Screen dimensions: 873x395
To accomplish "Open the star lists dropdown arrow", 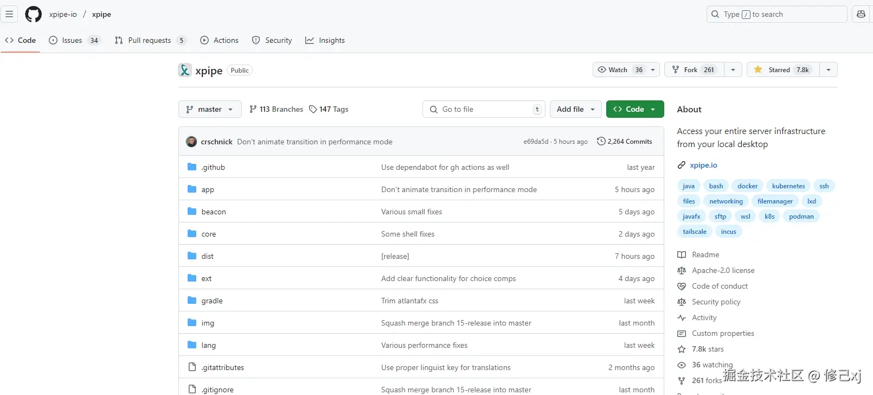I will [x=829, y=69].
